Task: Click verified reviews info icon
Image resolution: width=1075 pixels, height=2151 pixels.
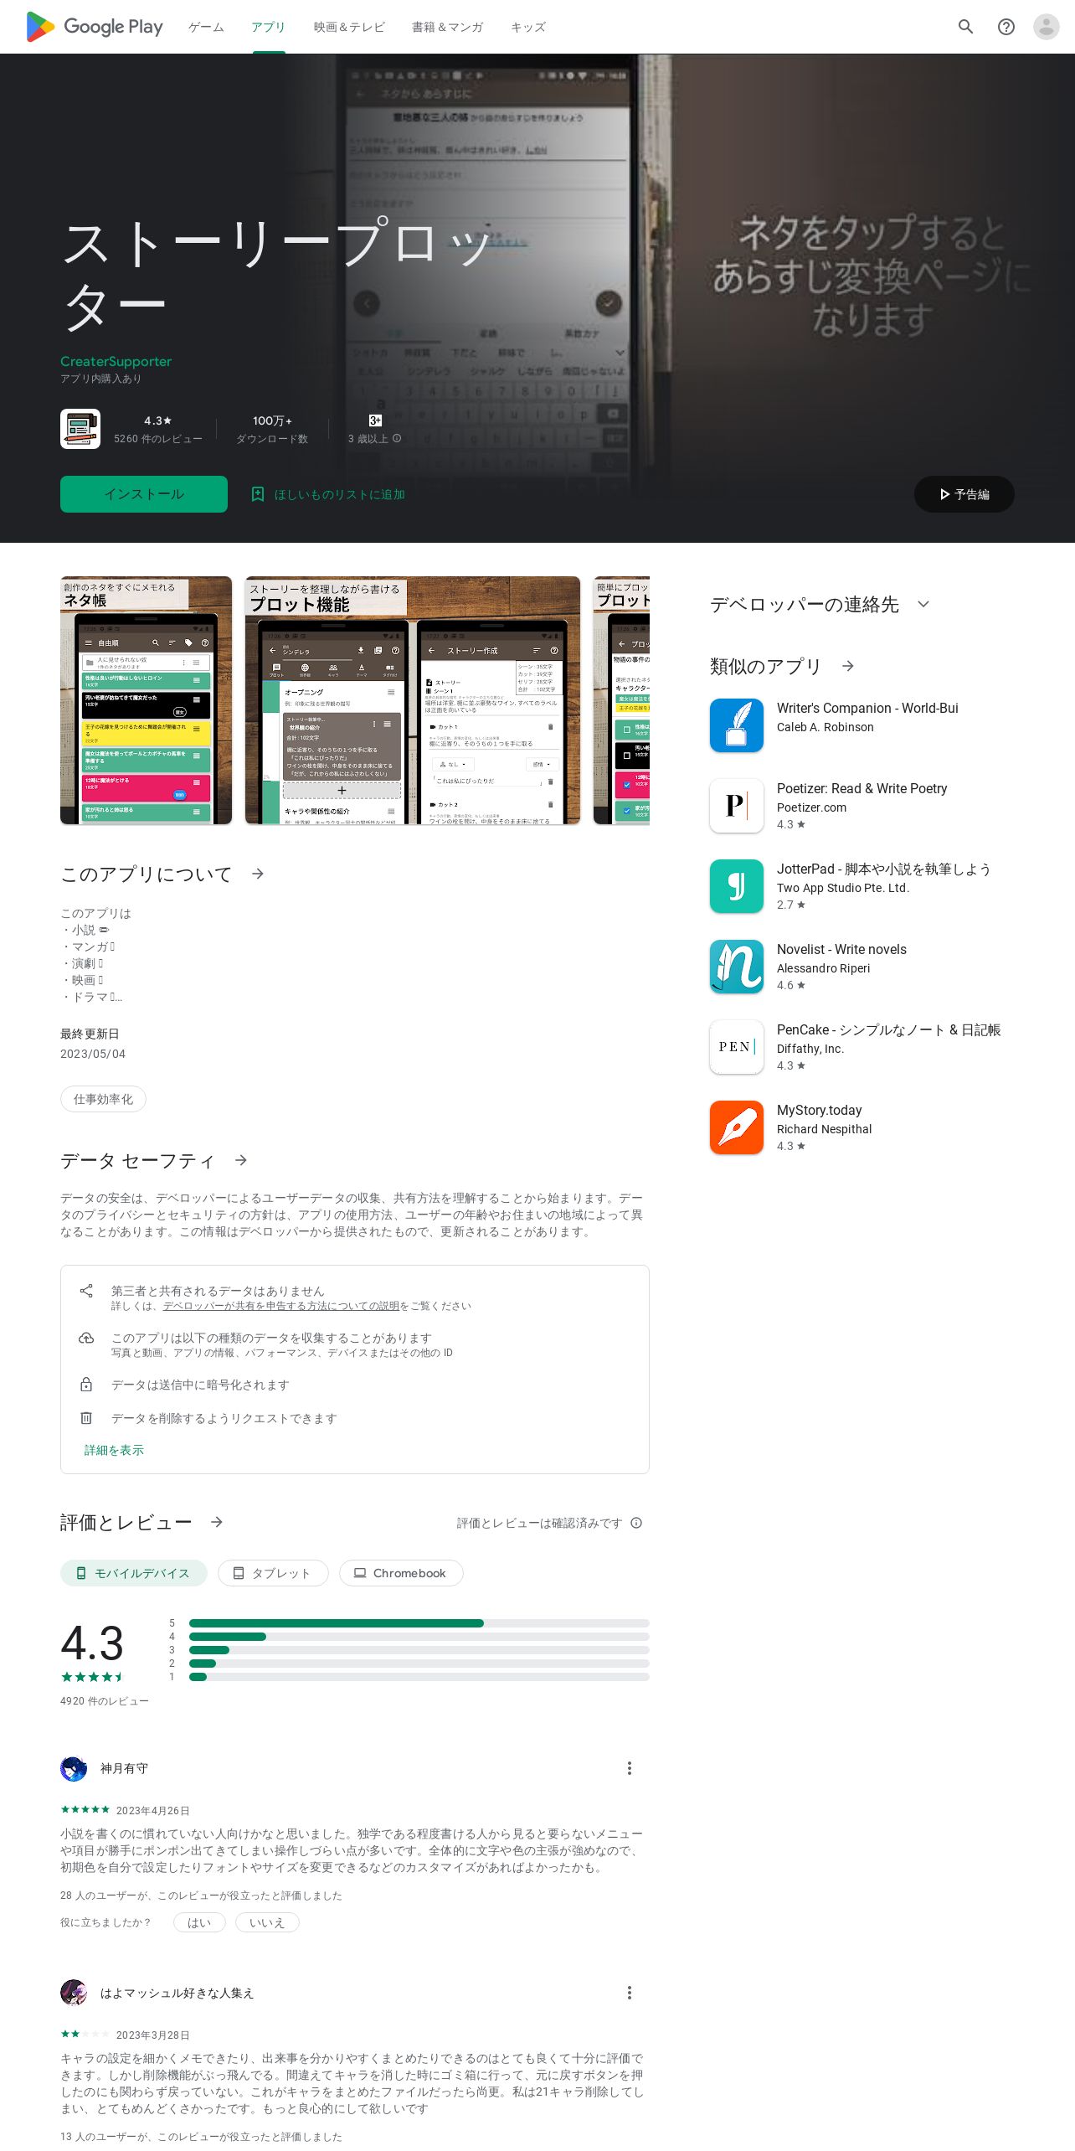Action: coord(636,1523)
